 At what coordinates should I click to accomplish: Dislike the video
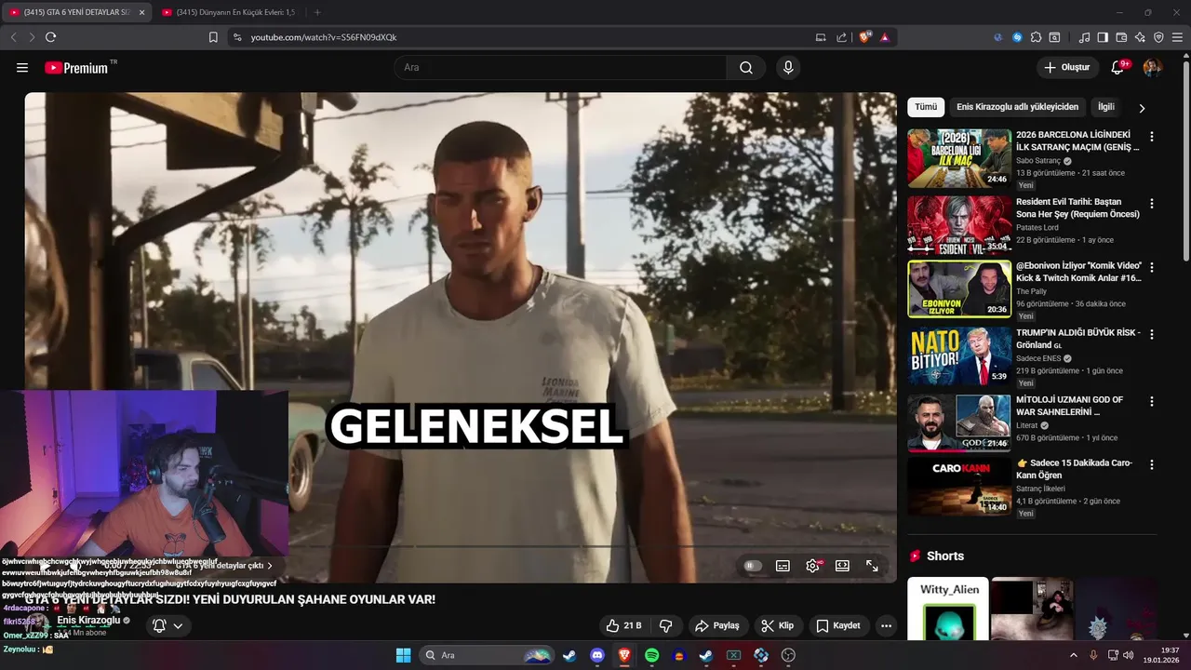(x=666, y=625)
